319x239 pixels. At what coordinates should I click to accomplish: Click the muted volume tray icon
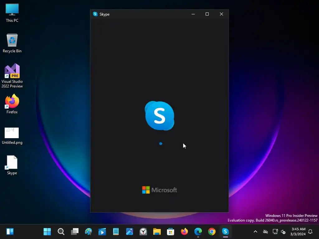pyautogui.click(x=283, y=232)
